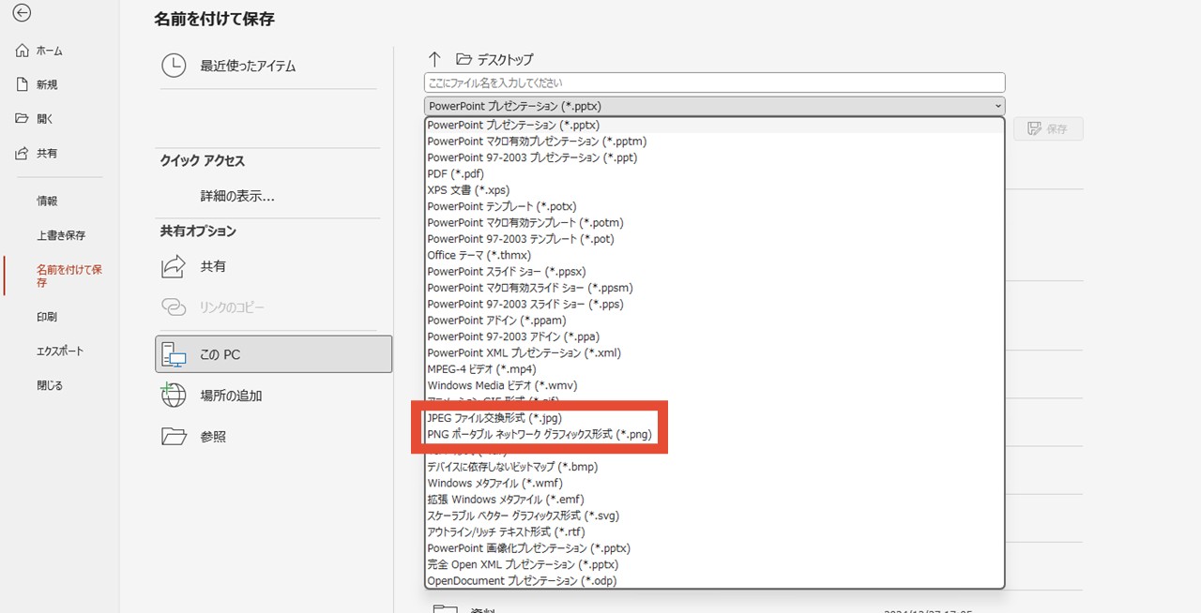
Task: Click the back arrow circle icon
Action: pos(23,13)
